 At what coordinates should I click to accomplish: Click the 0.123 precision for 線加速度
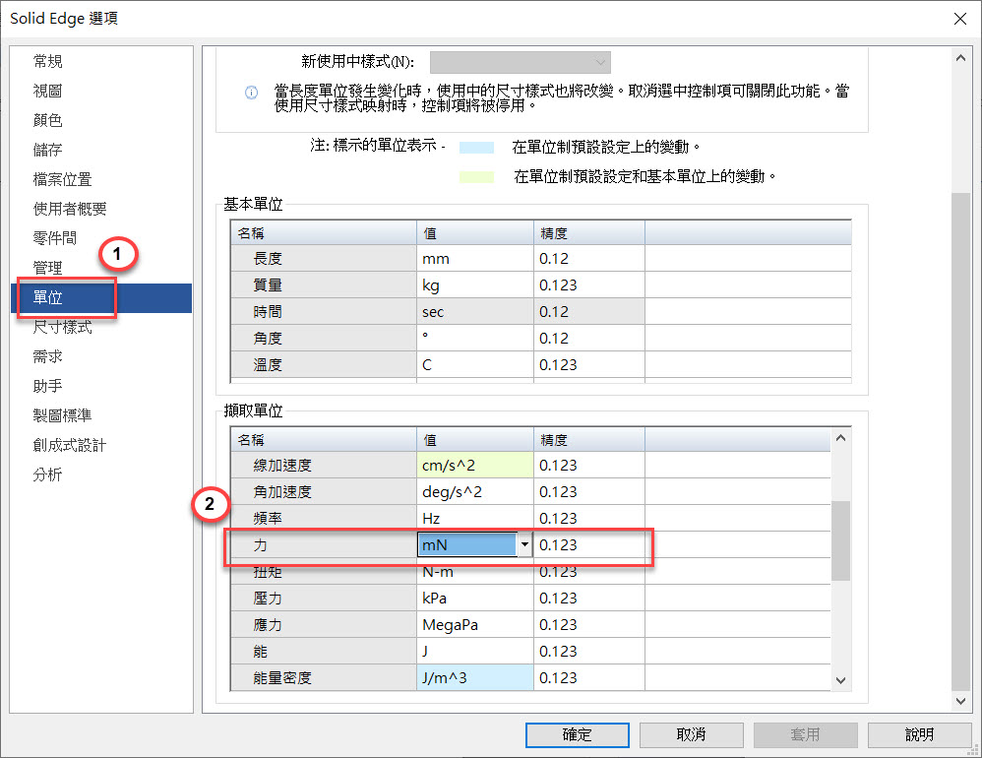(588, 466)
